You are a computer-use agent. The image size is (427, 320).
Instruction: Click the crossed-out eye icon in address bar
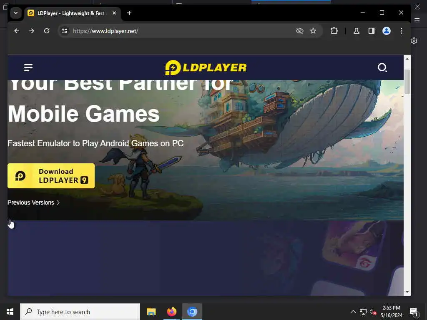click(x=299, y=31)
